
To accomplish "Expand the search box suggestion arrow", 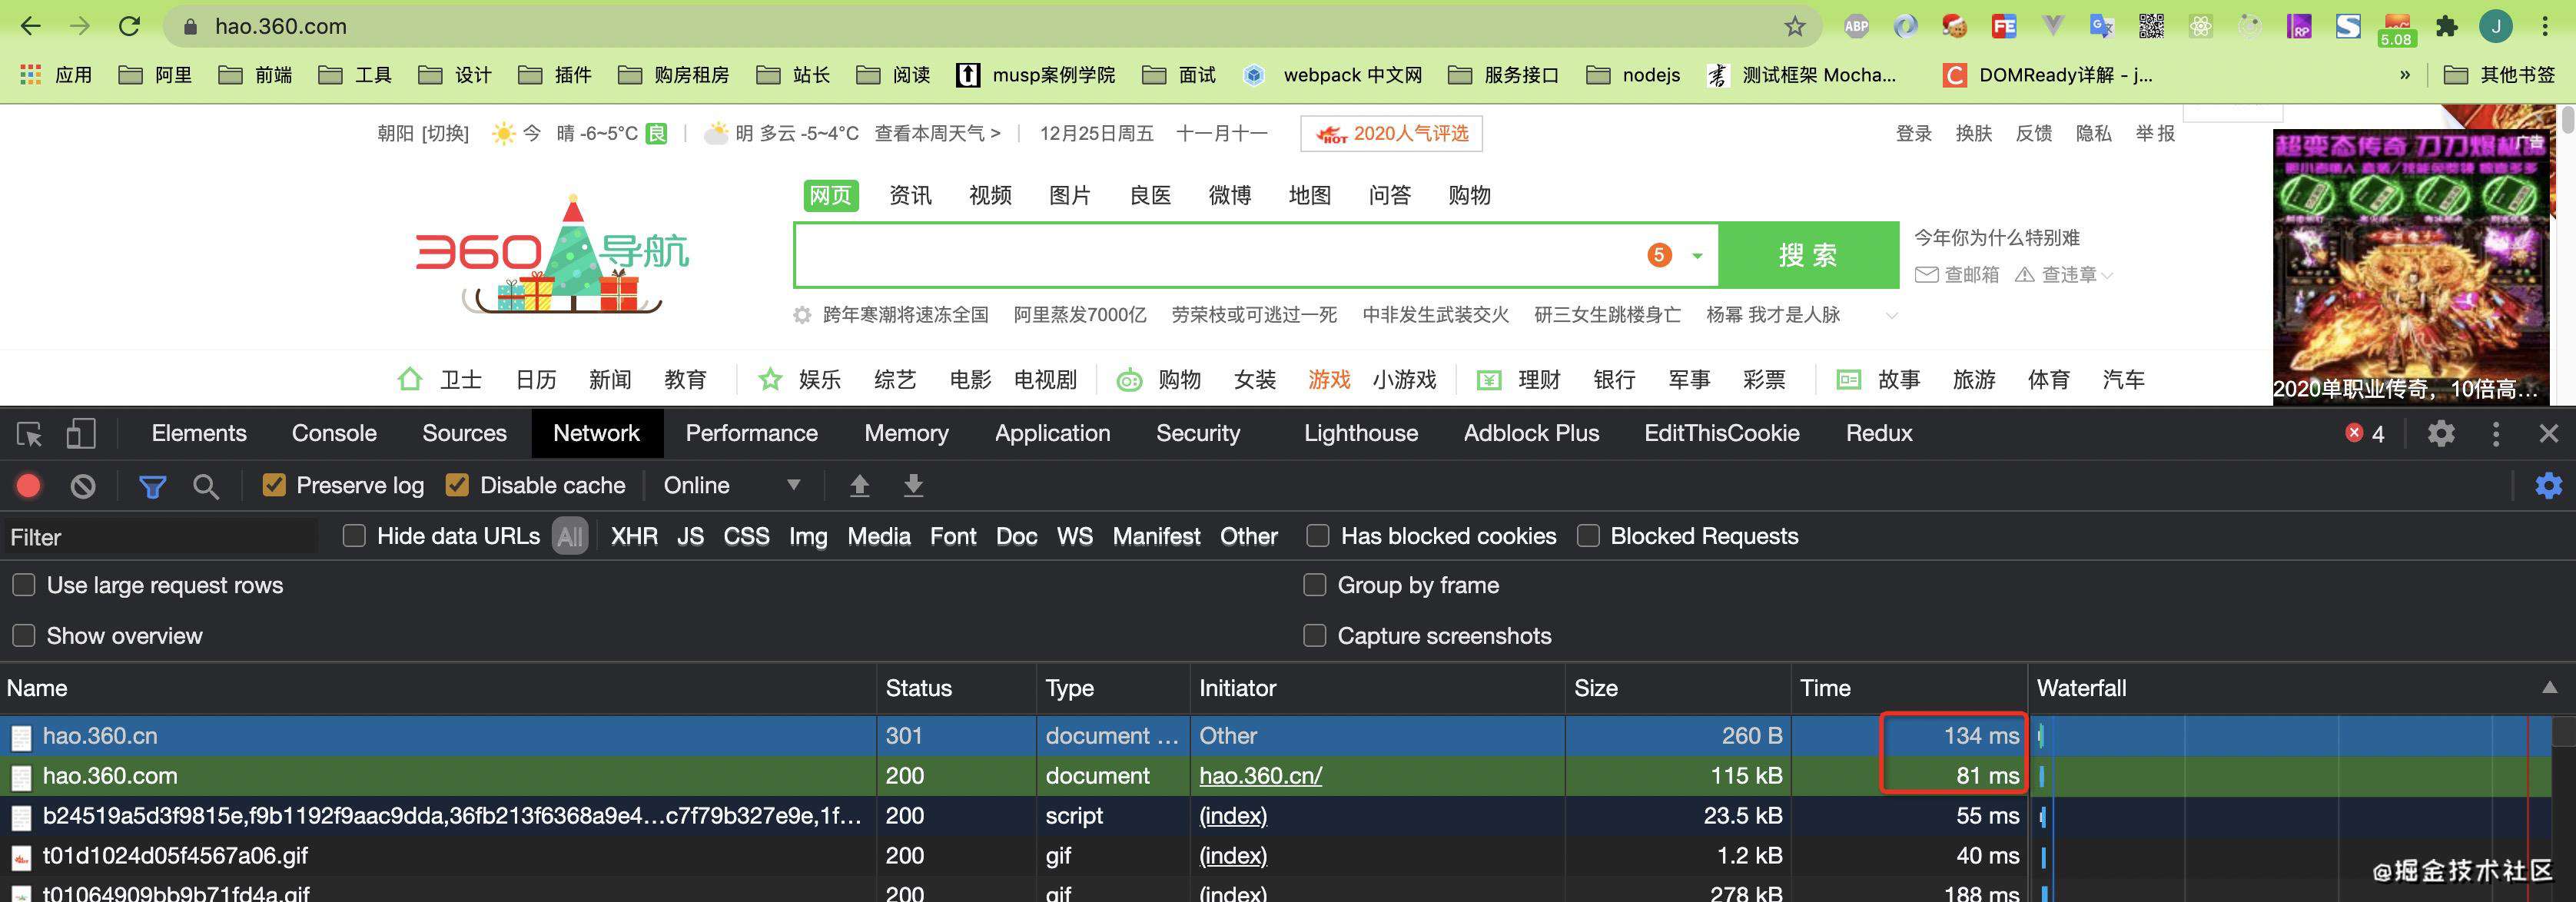I will [x=1697, y=256].
